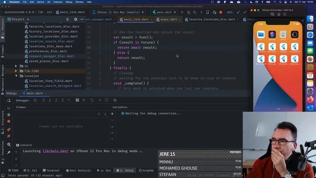Collapse the location folder in project tree

pyautogui.click(x=16, y=76)
